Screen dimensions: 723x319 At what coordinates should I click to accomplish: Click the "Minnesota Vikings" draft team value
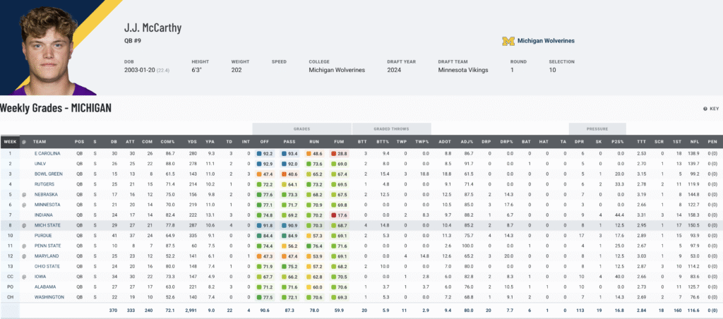tap(463, 70)
